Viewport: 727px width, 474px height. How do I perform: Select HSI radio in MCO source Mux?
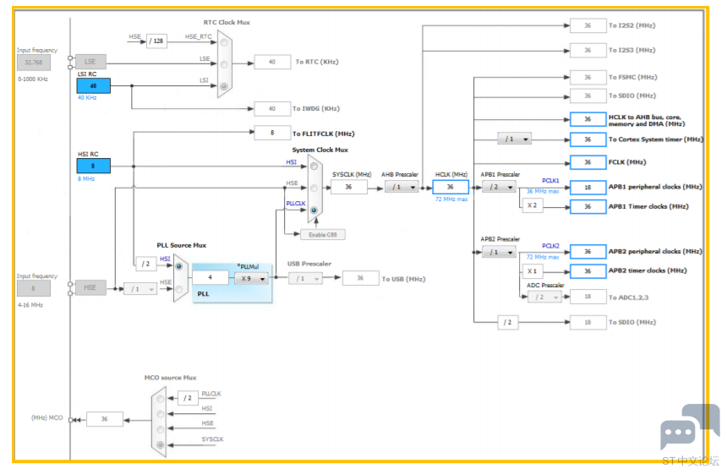(x=161, y=414)
